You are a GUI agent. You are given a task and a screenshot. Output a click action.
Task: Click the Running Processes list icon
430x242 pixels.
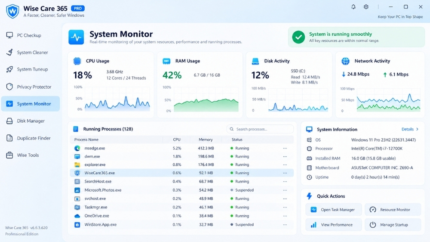(76, 129)
